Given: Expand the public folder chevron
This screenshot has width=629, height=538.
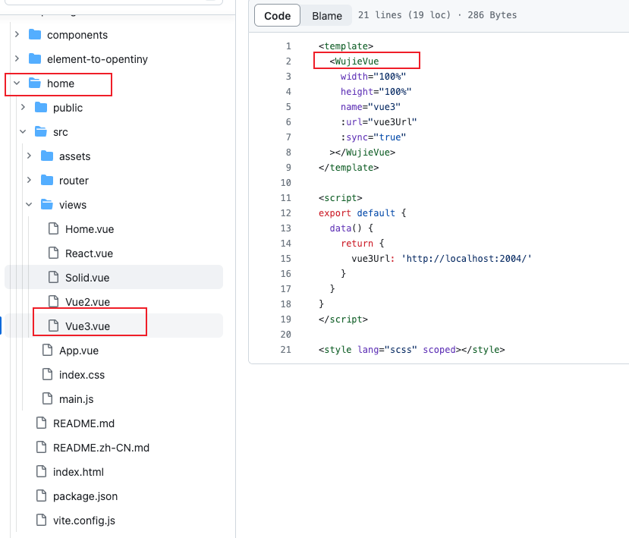Looking at the screenshot, I should (23, 108).
